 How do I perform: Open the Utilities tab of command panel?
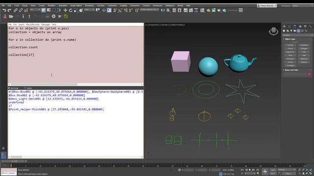pos(311,26)
